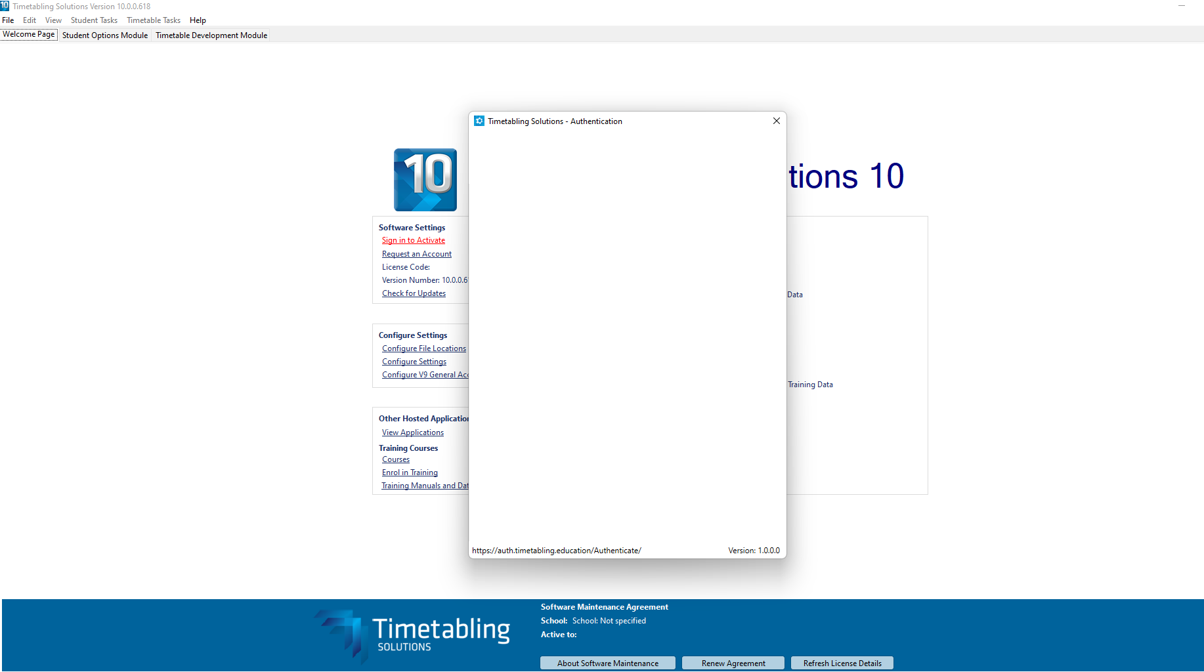
Task: Click the Training Courses heading
Action: coord(408,448)
